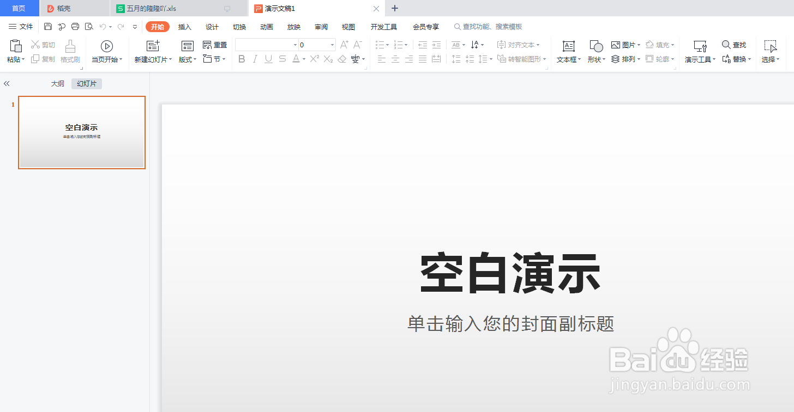Click the 重置 reset button
Image resolution: width=794 pixels, height=412 pixels.
tap(215, 45)
